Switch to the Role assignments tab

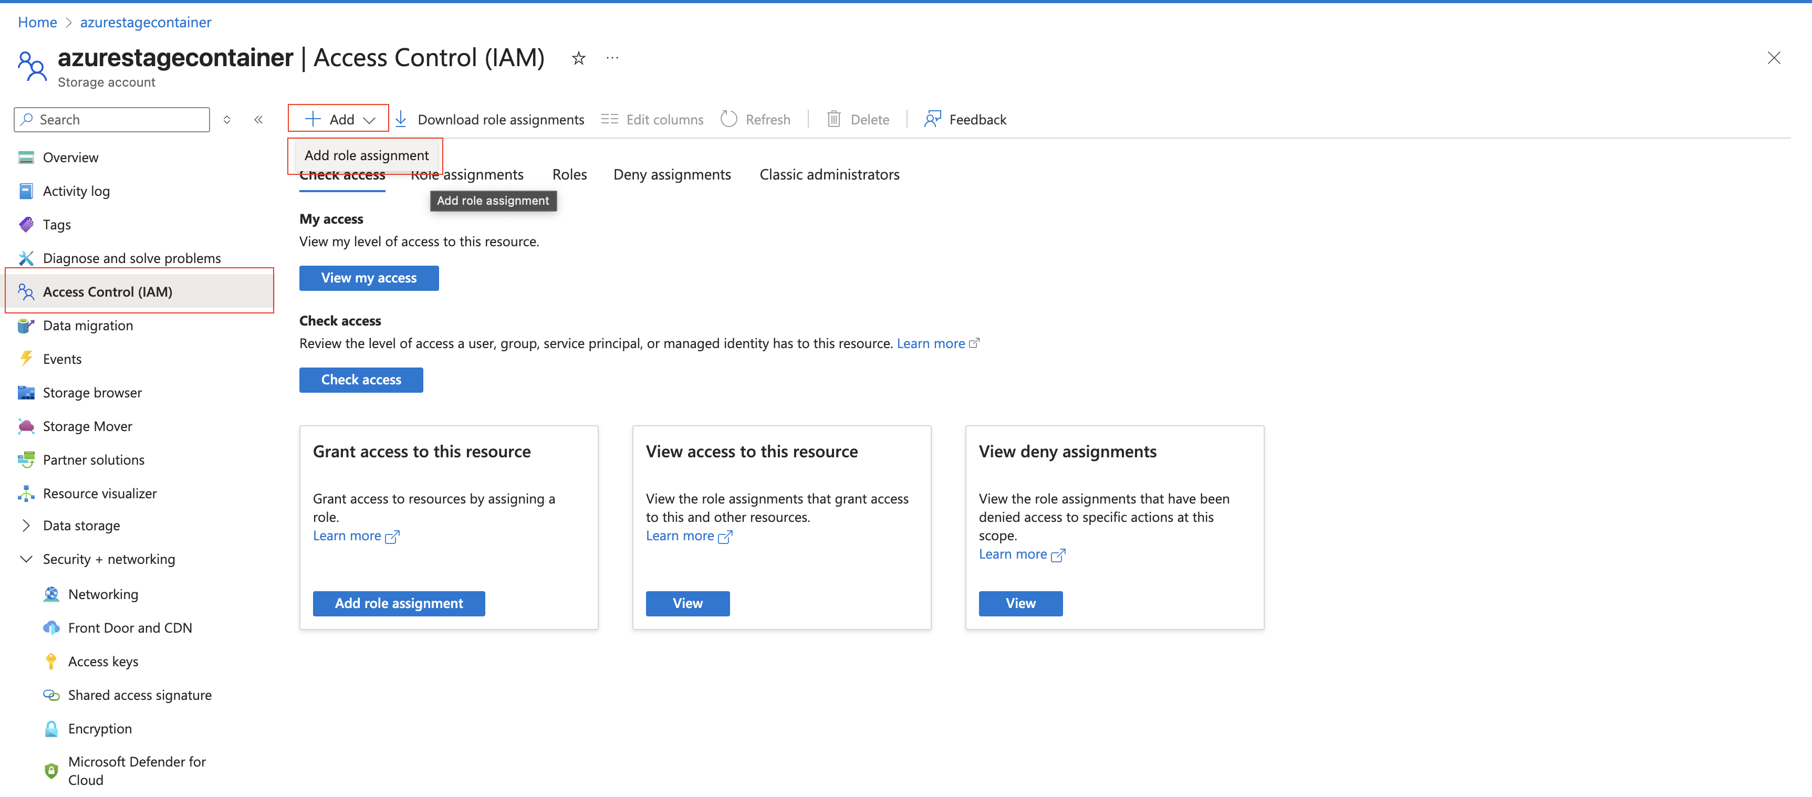tap(467, 175)
